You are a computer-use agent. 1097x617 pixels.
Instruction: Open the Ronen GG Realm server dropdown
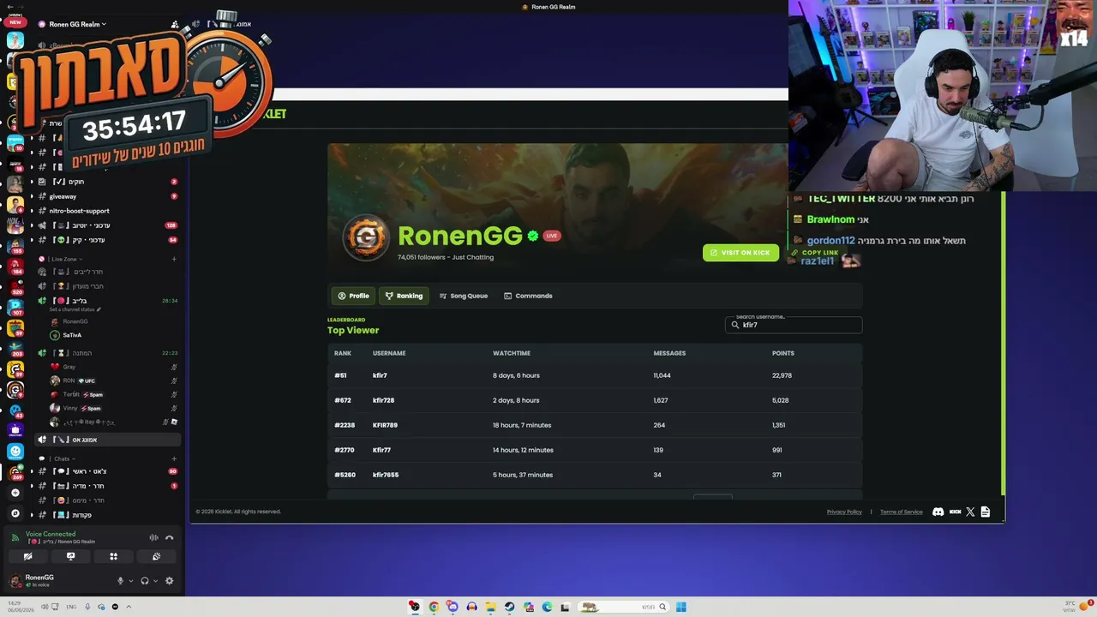click(77, 24)
